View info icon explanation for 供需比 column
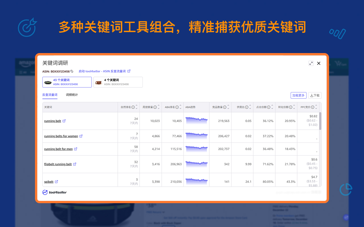This screenshot has height=227, width=364. tap(247, 107)
